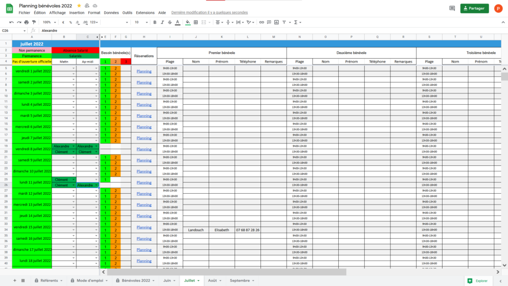This screenshot has height=286, width=508.
Task: Insert a chart from the toolbar
Action: (x=276, y=22)
